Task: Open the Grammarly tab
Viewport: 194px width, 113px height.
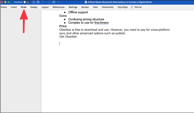Action: (x=108, y=7)
